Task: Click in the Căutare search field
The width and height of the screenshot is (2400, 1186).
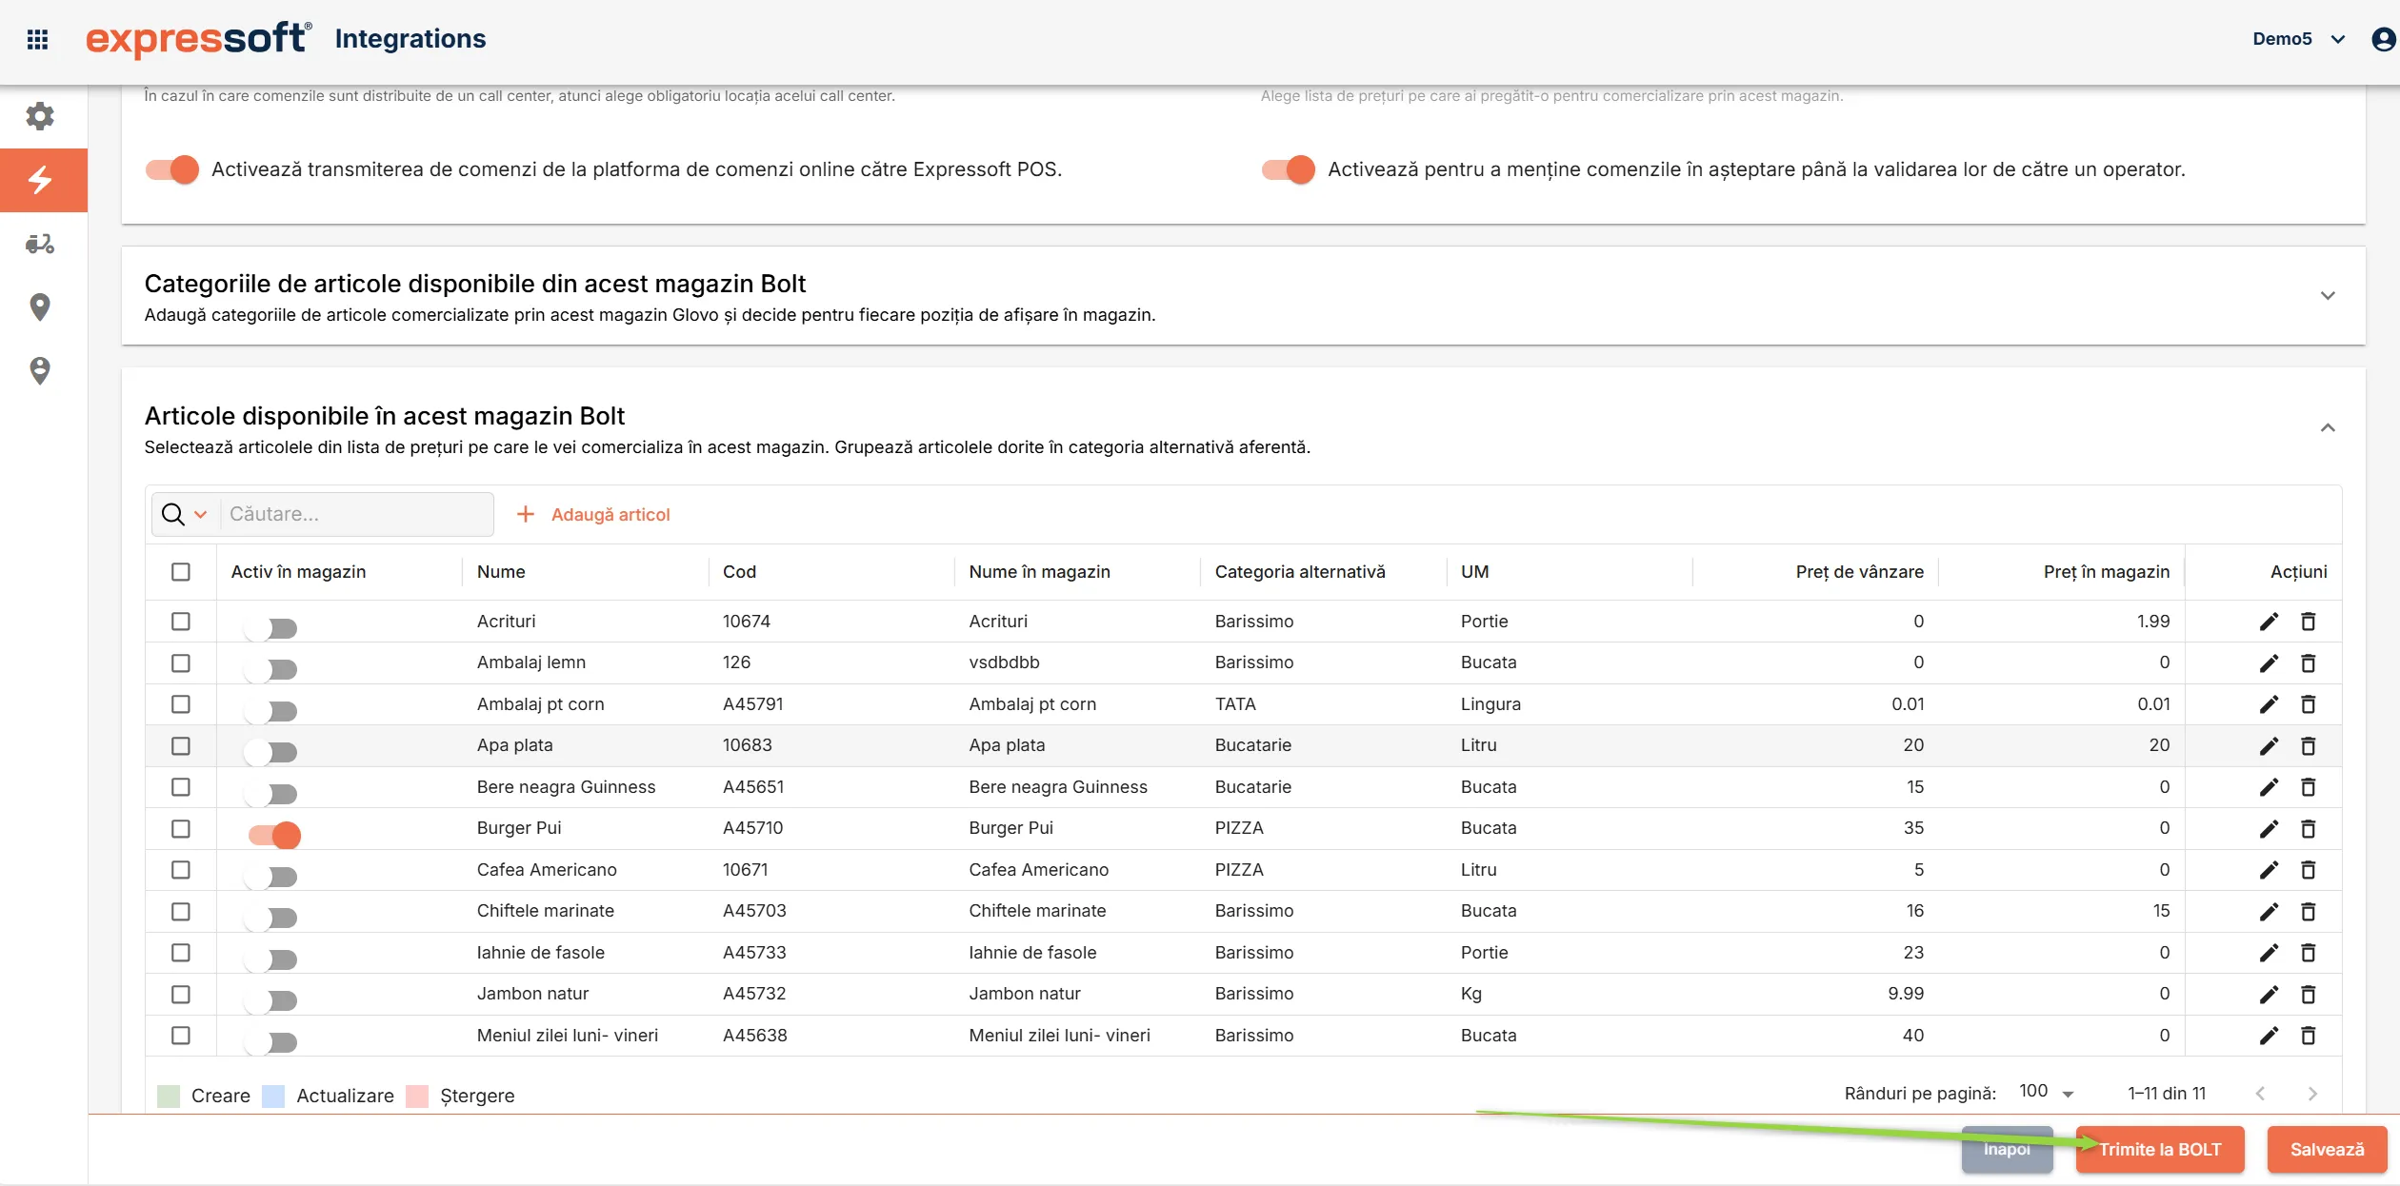Action: (358, 514)
